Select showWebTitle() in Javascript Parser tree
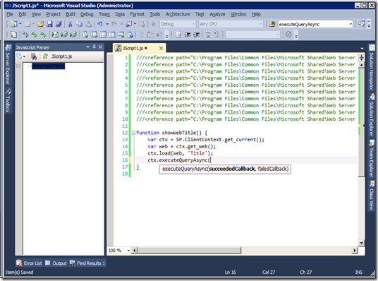This screenshot has width=378, height=281. point(48,66)
